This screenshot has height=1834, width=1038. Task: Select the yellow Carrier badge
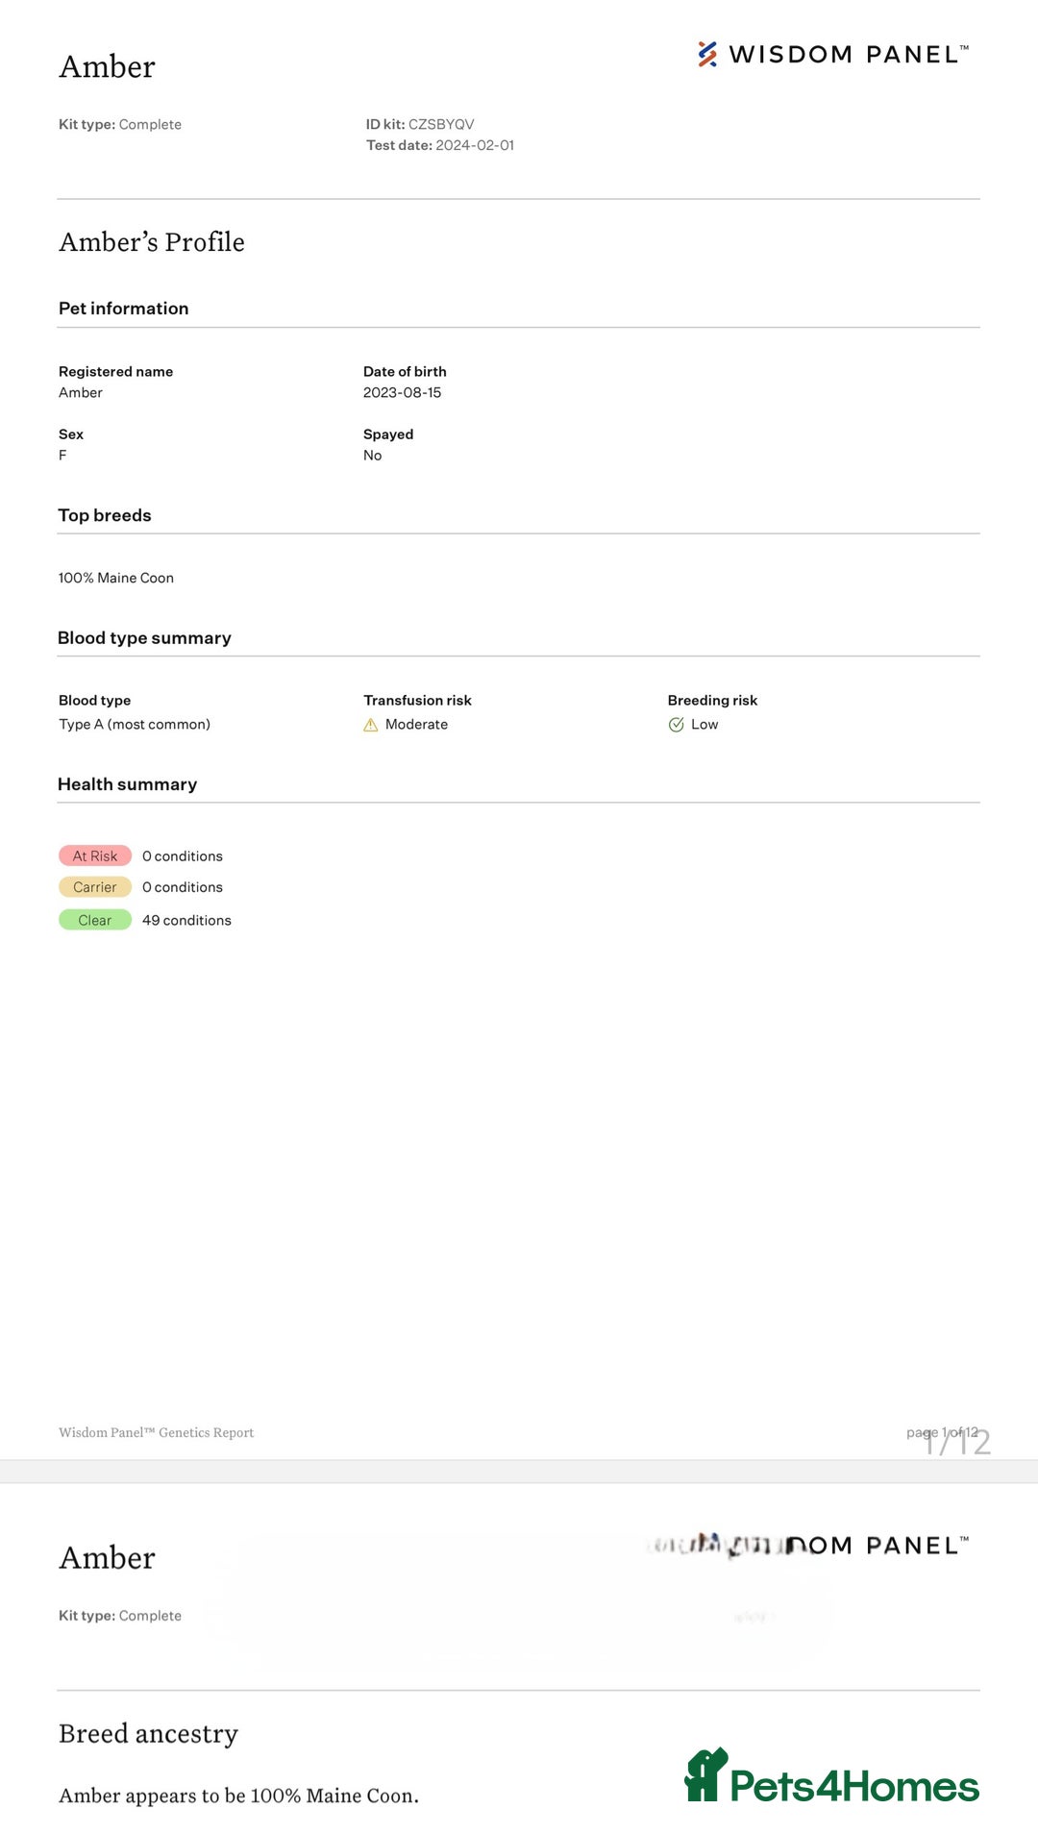coord(95,887)
